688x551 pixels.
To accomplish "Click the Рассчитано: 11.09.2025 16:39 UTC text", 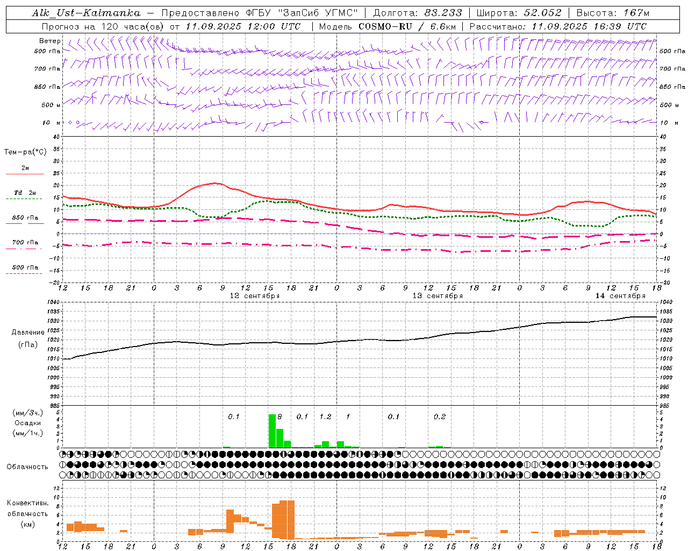I will [x=558, y=26].
